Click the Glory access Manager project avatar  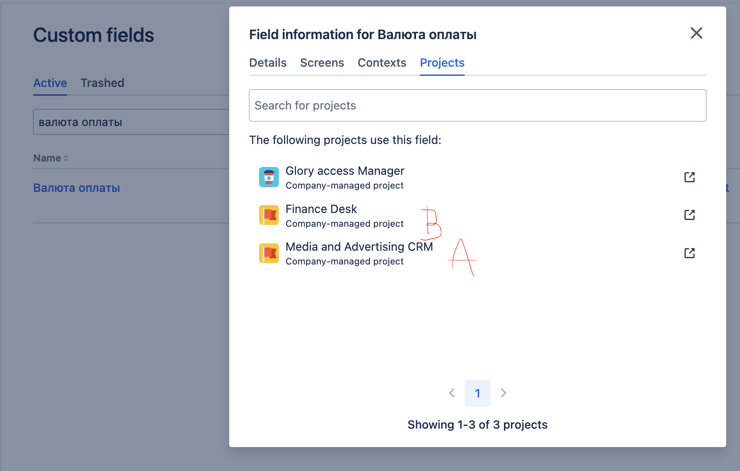click(269, 177)
